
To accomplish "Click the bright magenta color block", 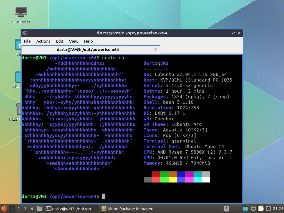I will click(189, 180).
